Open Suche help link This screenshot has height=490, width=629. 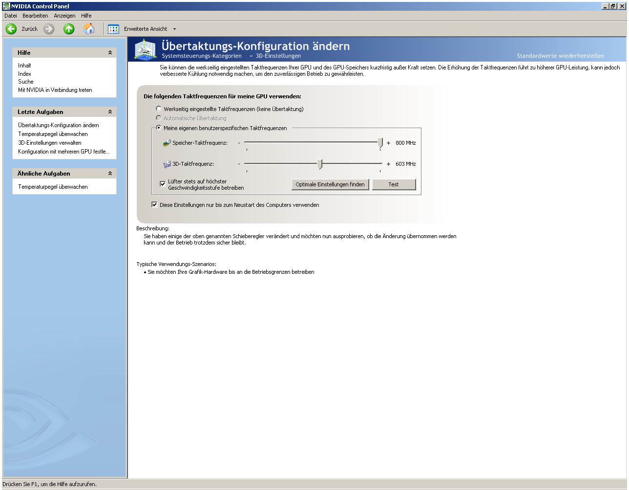26,82
